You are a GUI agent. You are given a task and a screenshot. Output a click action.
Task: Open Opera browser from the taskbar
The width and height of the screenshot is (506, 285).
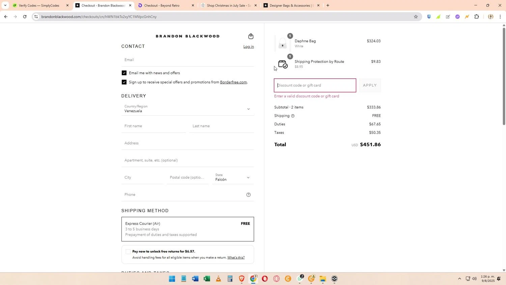[265, 279]
